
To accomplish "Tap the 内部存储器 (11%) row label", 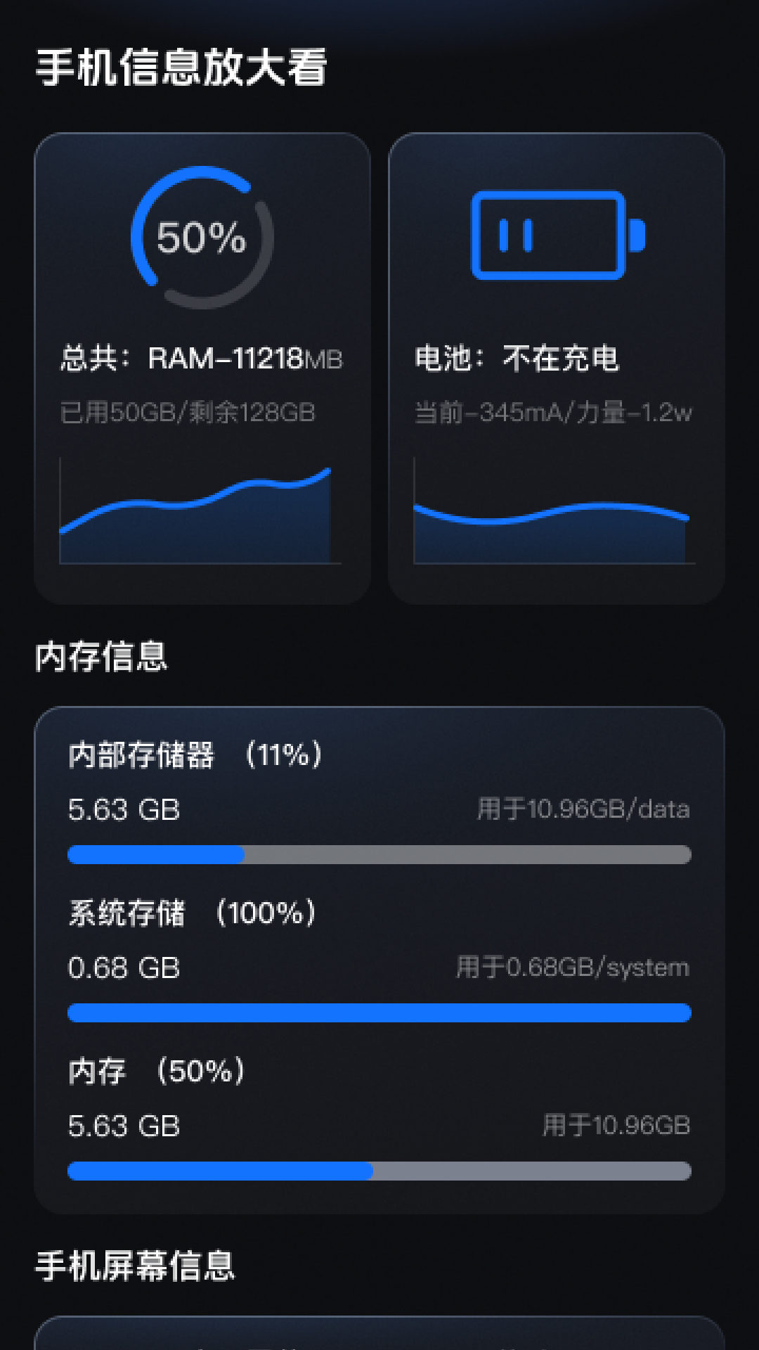I will pos(195,755).
